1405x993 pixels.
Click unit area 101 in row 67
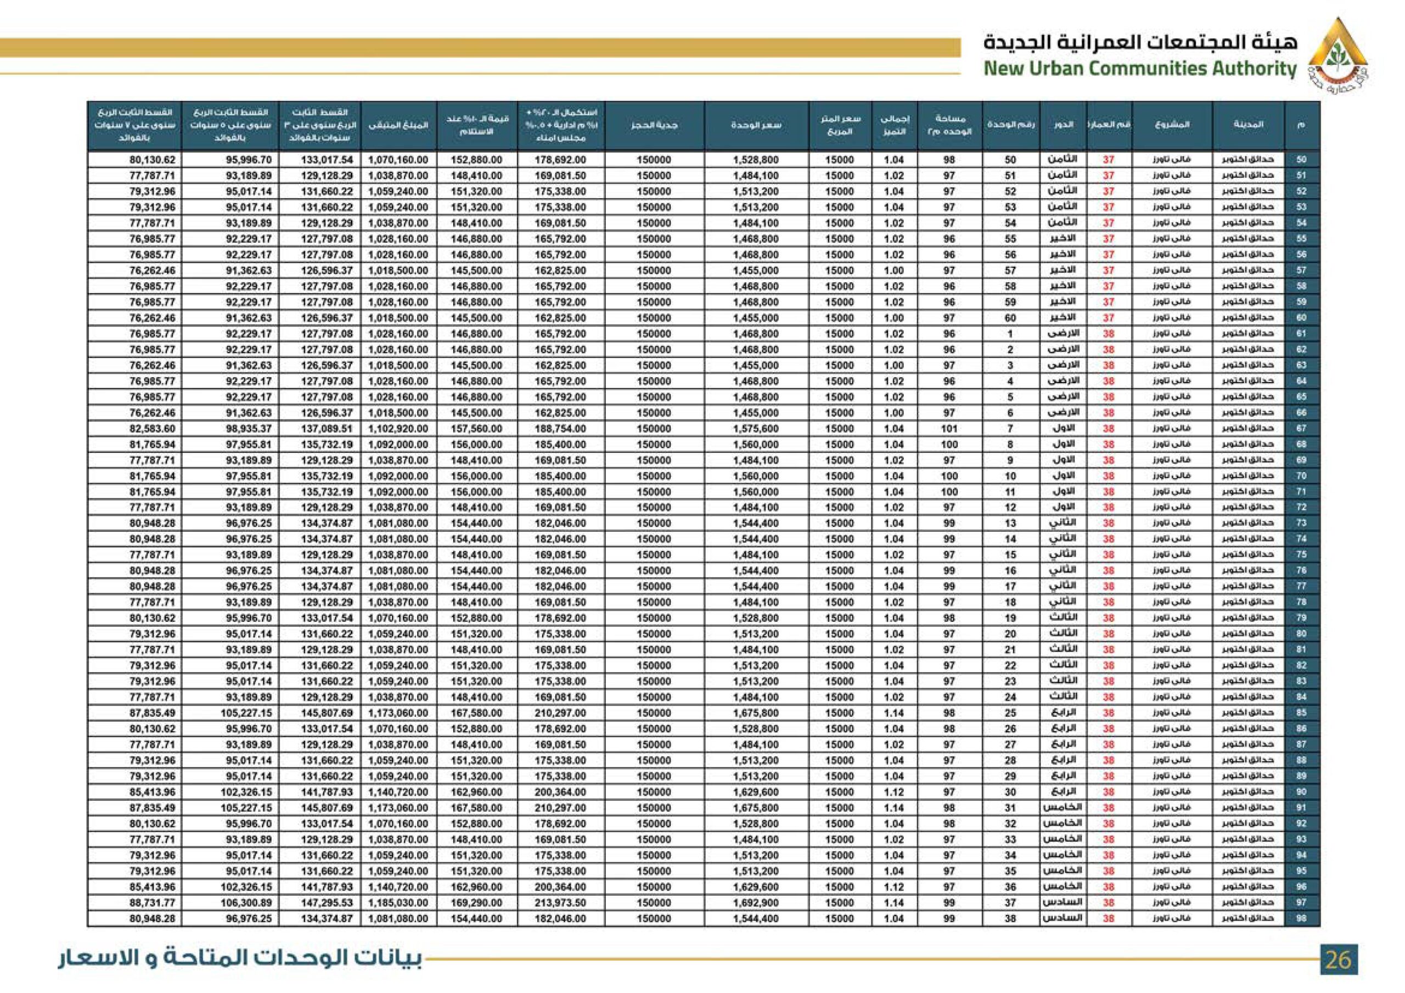click(x=949, y=429)
